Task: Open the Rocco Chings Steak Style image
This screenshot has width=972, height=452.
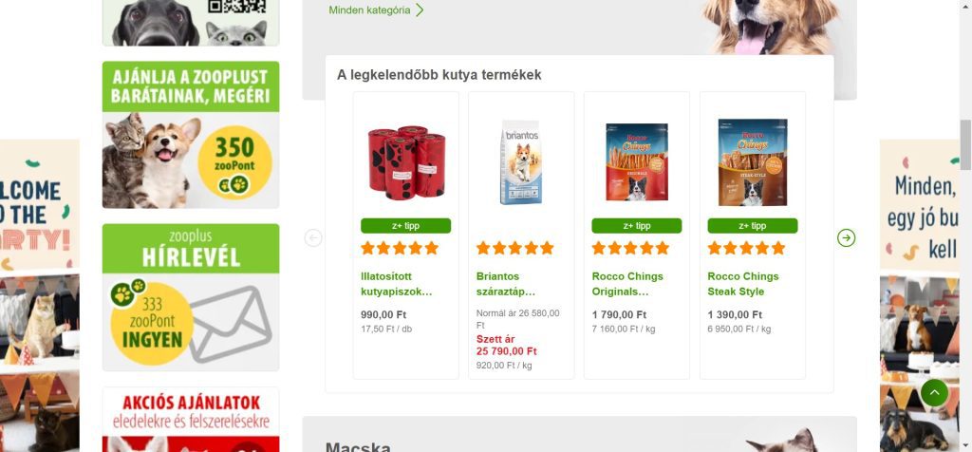Action: pyautogui.click(x=753, y=162)
